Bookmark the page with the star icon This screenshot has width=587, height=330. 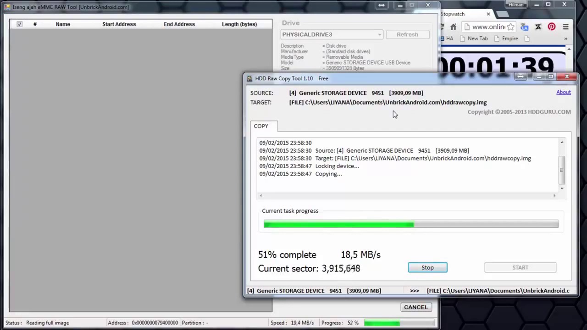coord(510,27)
